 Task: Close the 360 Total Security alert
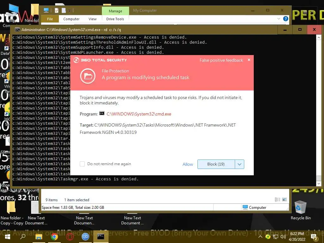(x=249, y=60)
